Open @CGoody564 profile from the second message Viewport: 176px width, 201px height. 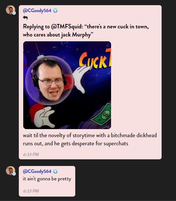37,171
